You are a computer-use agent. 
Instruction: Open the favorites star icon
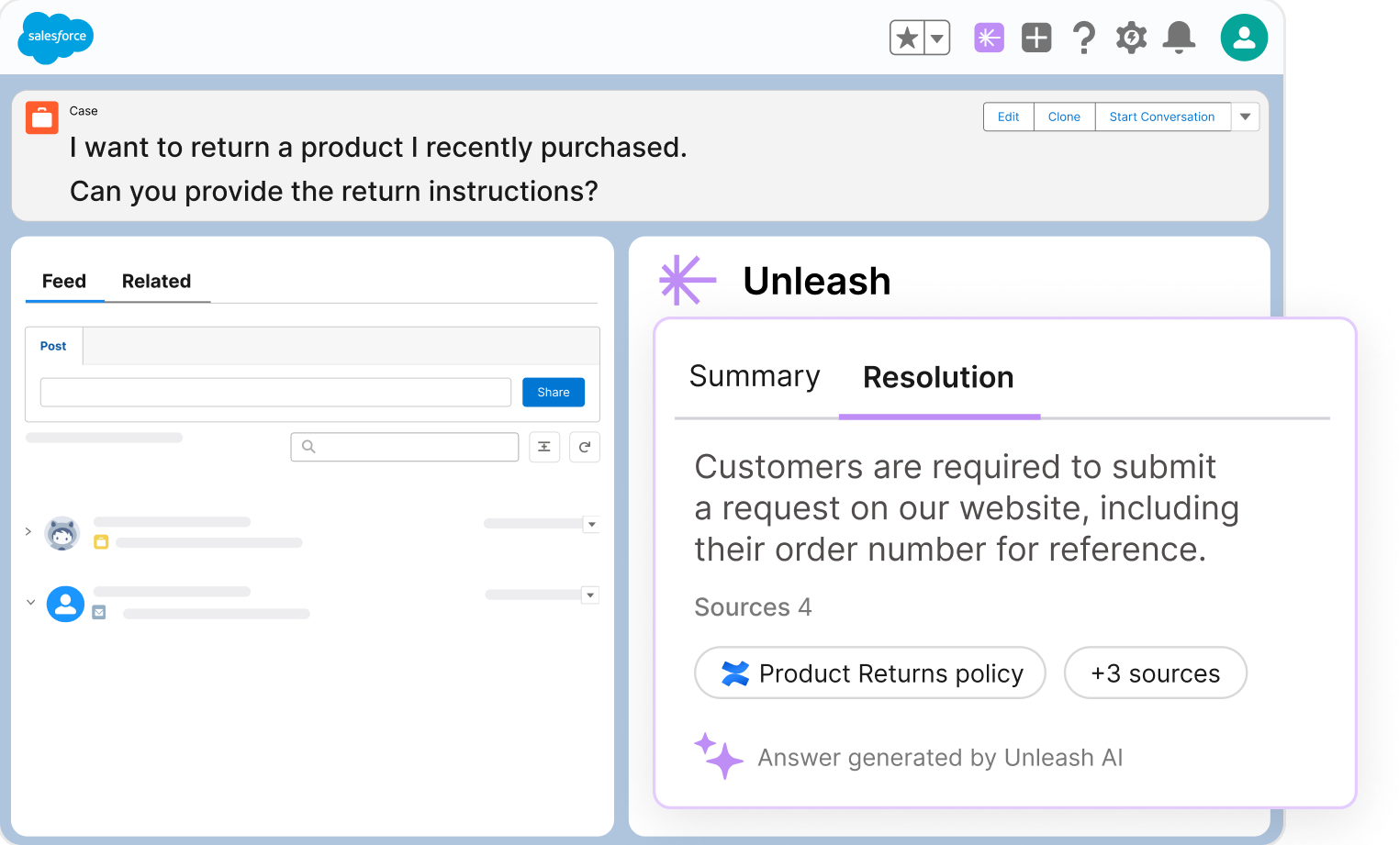tap(907, 38)
